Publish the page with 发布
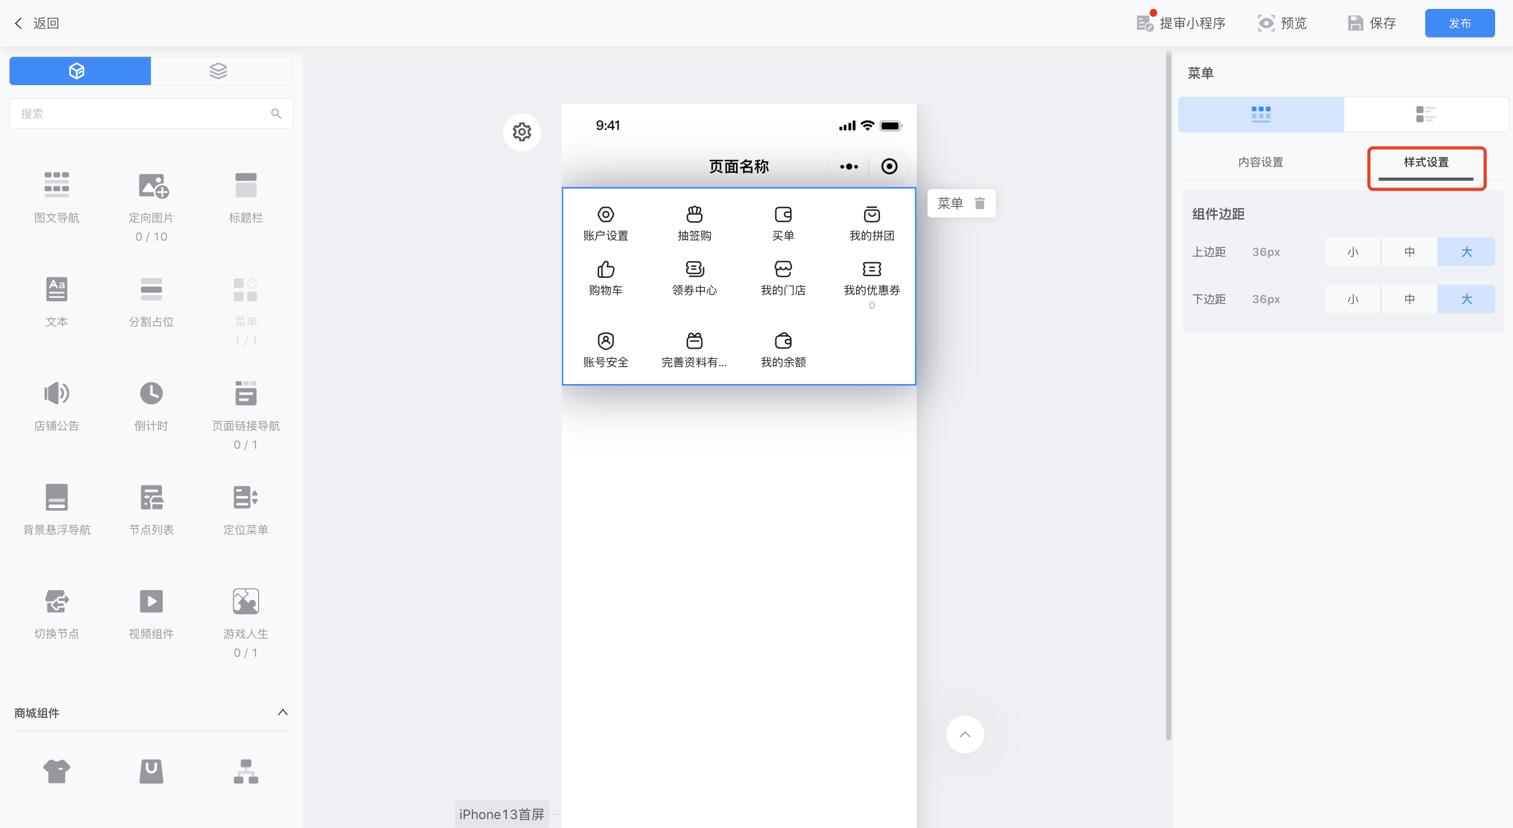1513x828 pixels. pyautogui.click(x=1459, y=24)
